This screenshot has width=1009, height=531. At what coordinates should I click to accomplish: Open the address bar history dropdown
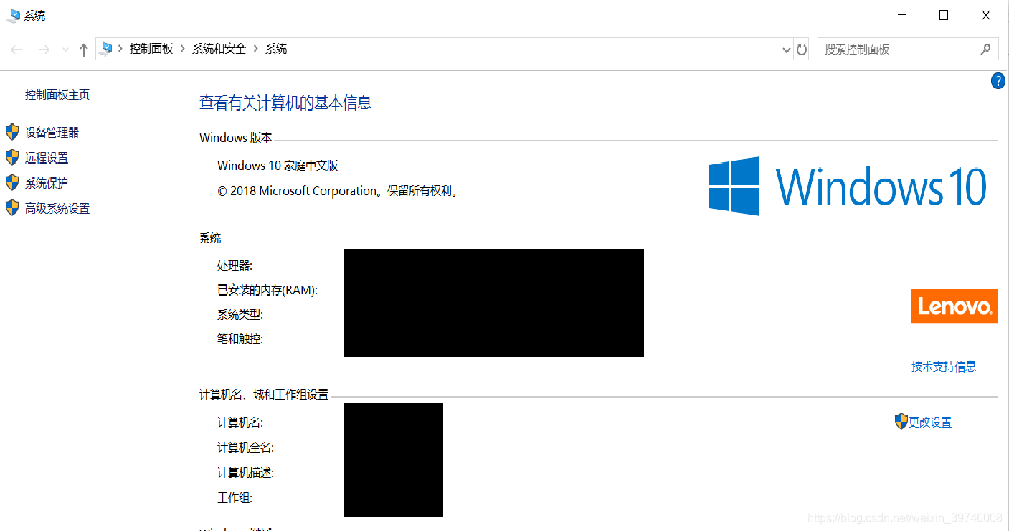click(x=786, y=50)
